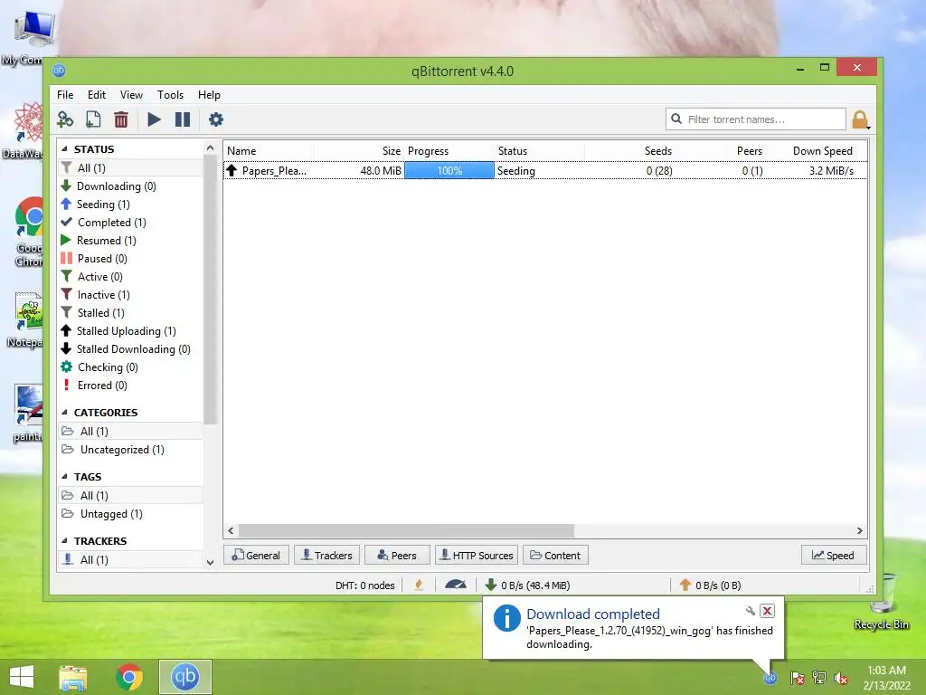
Task: Open the HTTP Sources tab
Action: tap(477, 556)
